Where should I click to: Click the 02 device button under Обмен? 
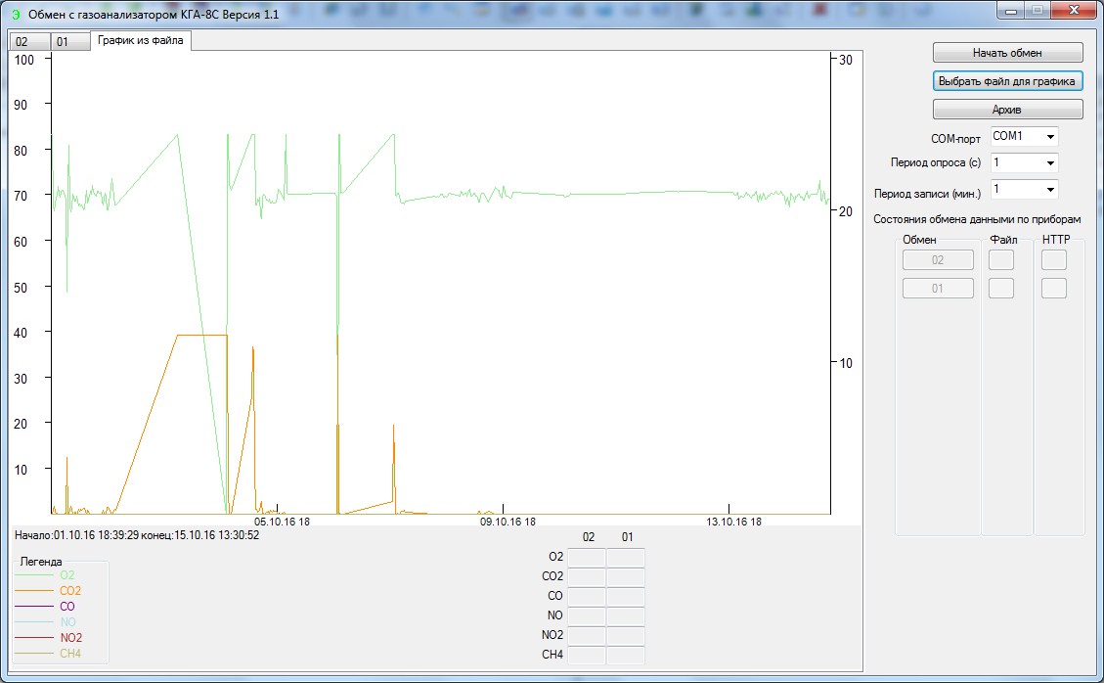point(938,260)
